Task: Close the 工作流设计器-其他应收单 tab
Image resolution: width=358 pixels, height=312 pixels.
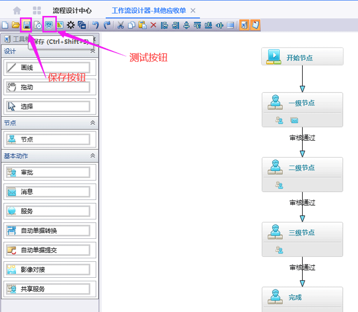Action: (x=193, y=10)
